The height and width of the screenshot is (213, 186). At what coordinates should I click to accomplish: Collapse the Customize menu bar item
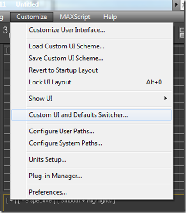(x=32, y=17)
